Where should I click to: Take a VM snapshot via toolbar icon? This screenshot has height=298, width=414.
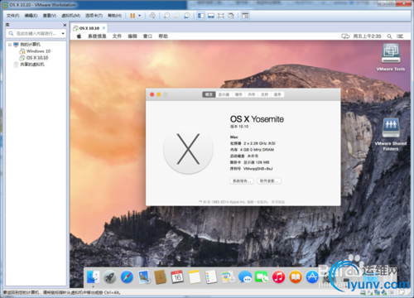(166, 16)
